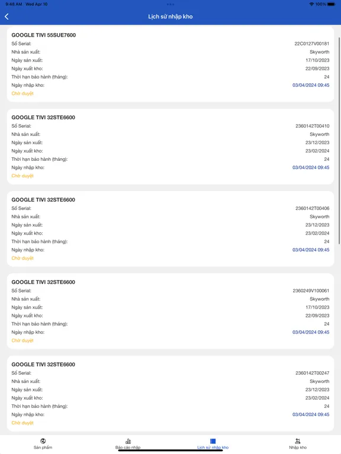Open the Sản phẩm tab icon

coord(43,441)
